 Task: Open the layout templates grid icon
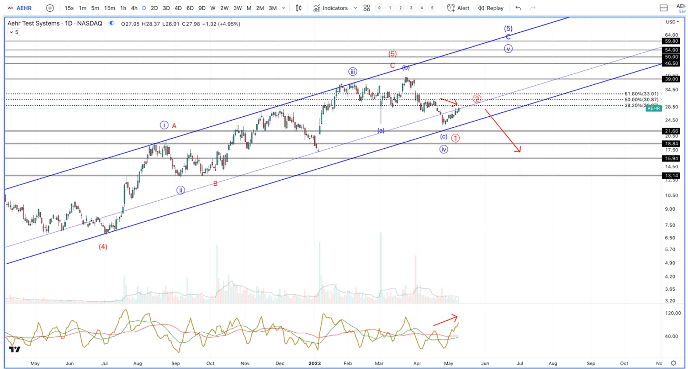367,8
